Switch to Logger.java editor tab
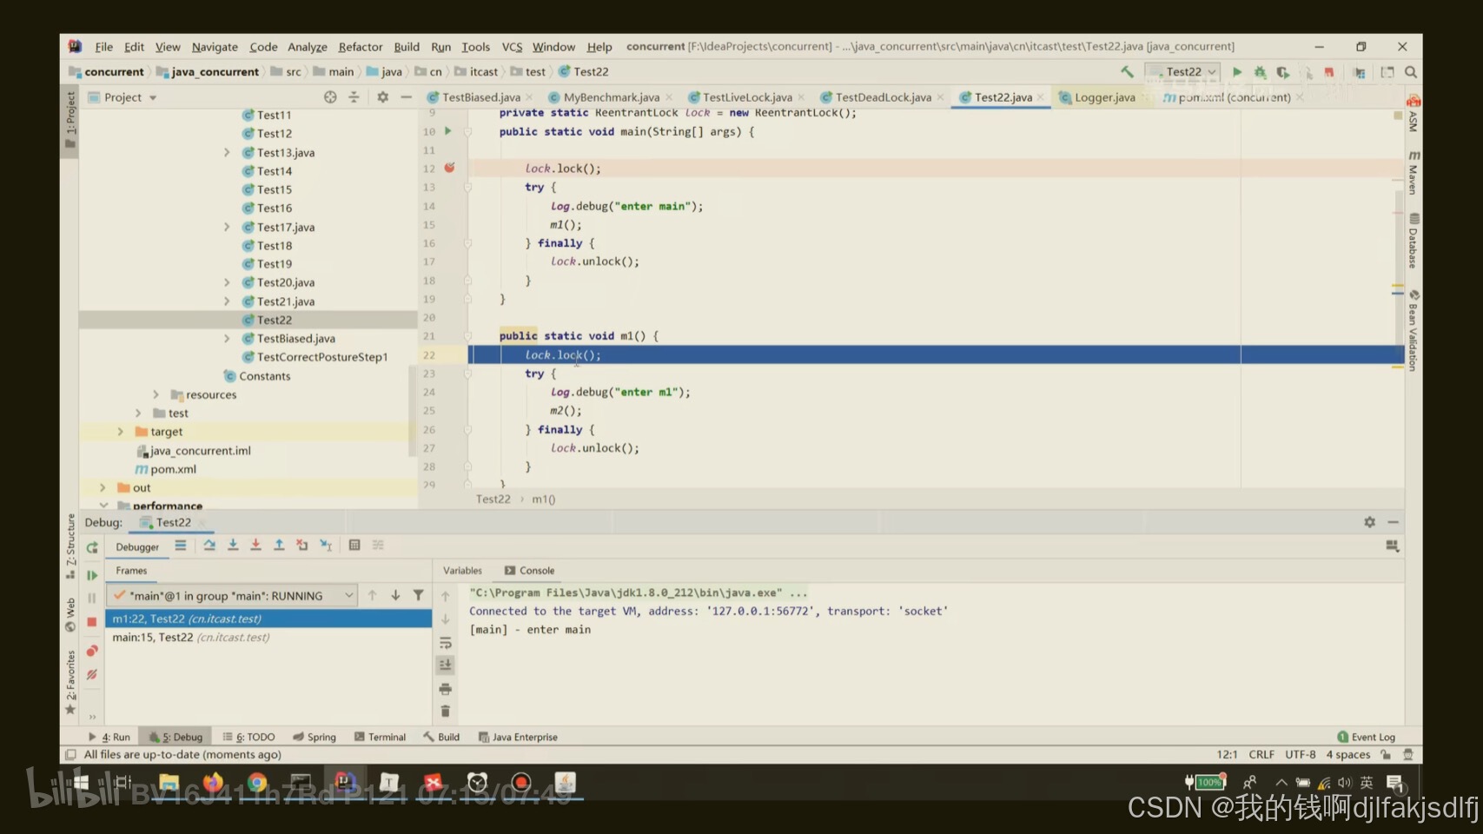 [1104, 97]
